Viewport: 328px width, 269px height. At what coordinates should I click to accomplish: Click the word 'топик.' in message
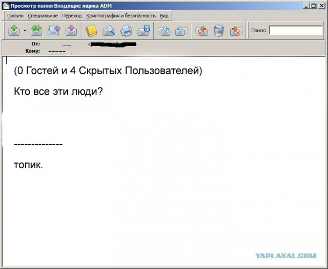point(28,165)
